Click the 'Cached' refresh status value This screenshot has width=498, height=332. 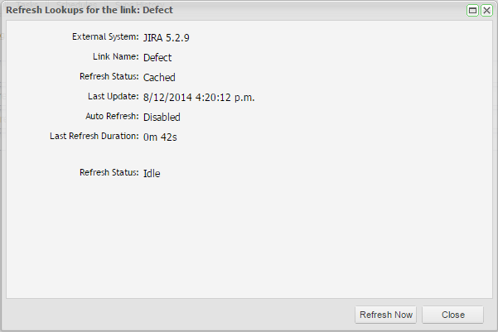coord(159,77)
